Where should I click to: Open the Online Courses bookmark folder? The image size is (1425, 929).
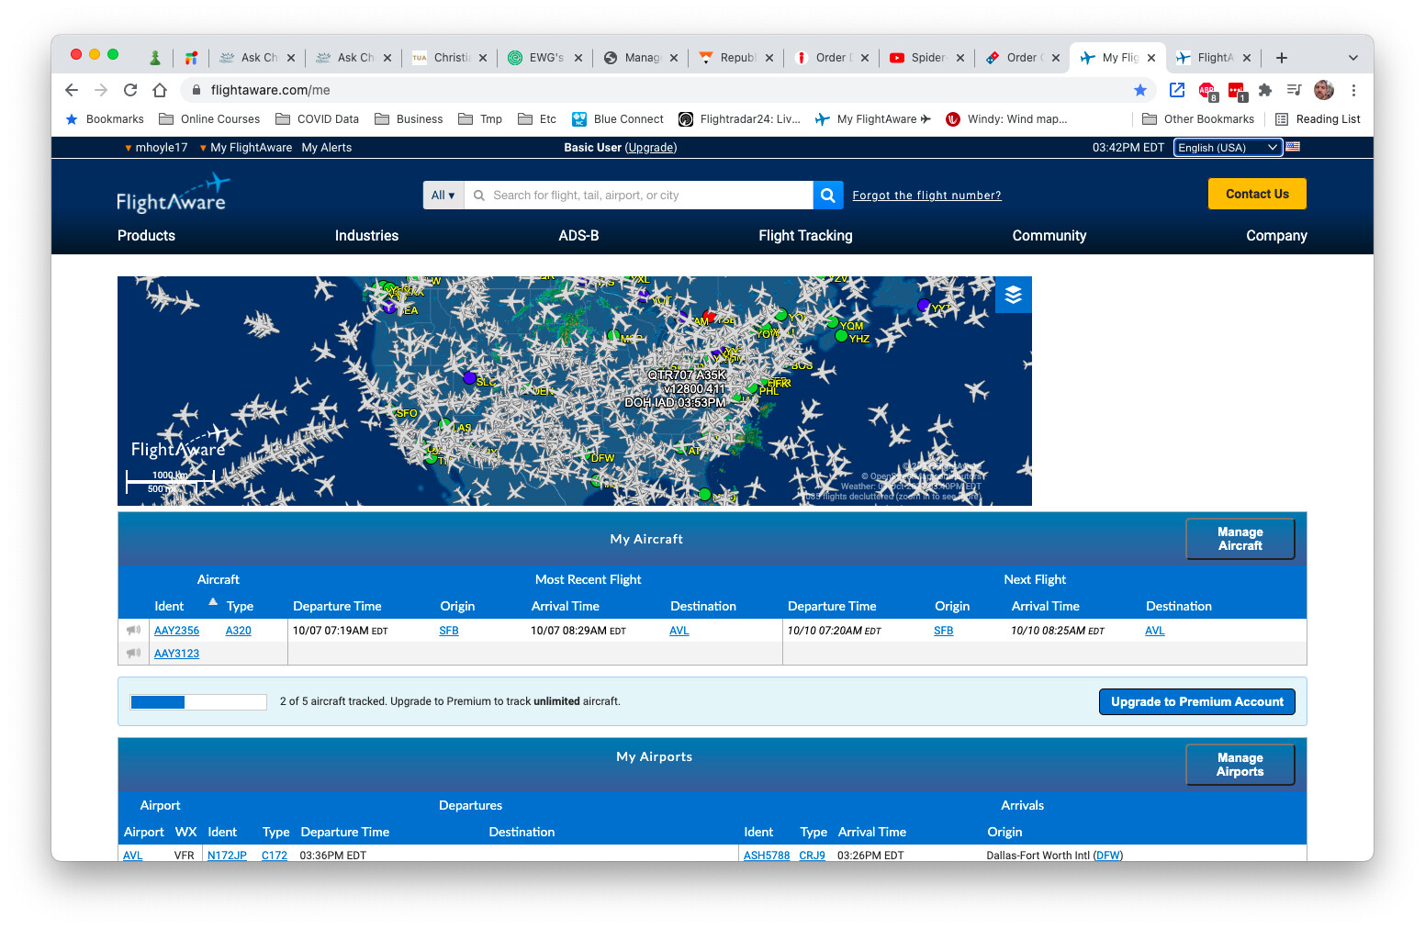(x=209, y=119)
